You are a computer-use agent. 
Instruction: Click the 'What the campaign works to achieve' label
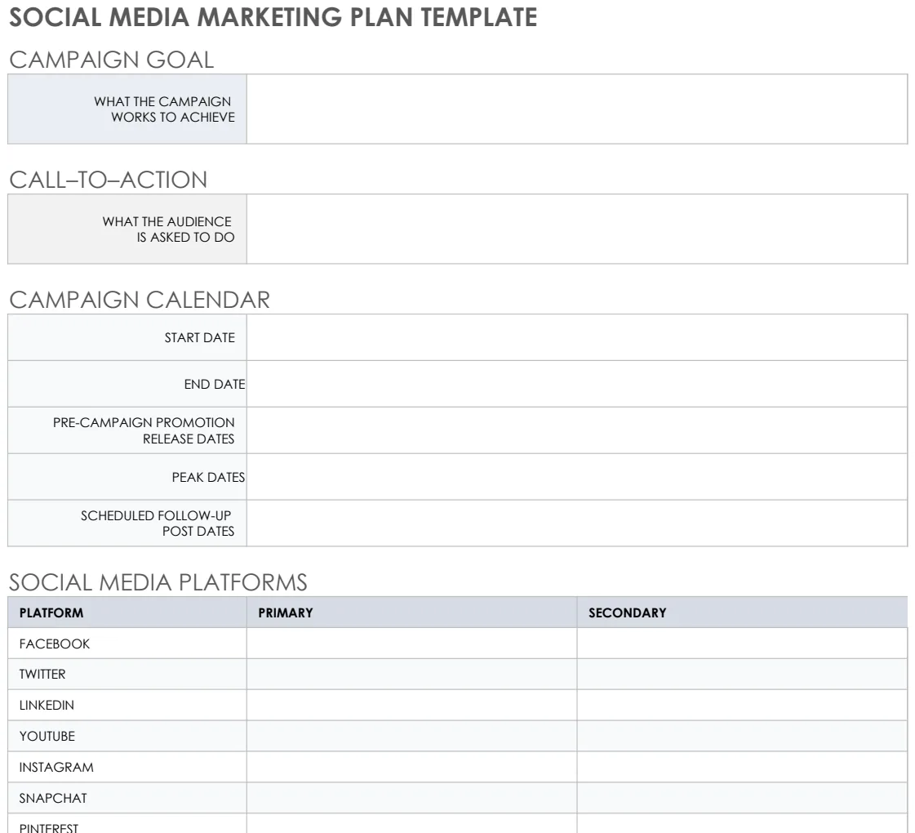click(164, 109)
